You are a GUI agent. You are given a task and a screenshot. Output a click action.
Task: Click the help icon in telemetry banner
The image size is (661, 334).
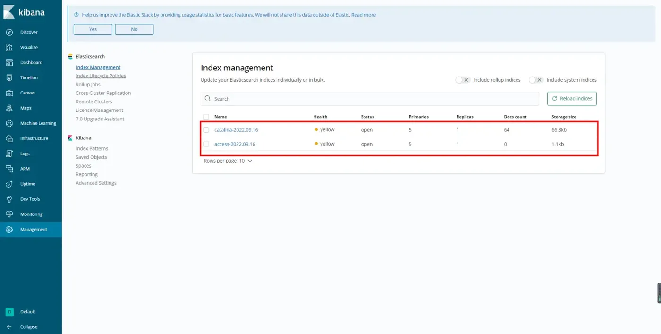[x=76, y=15]
